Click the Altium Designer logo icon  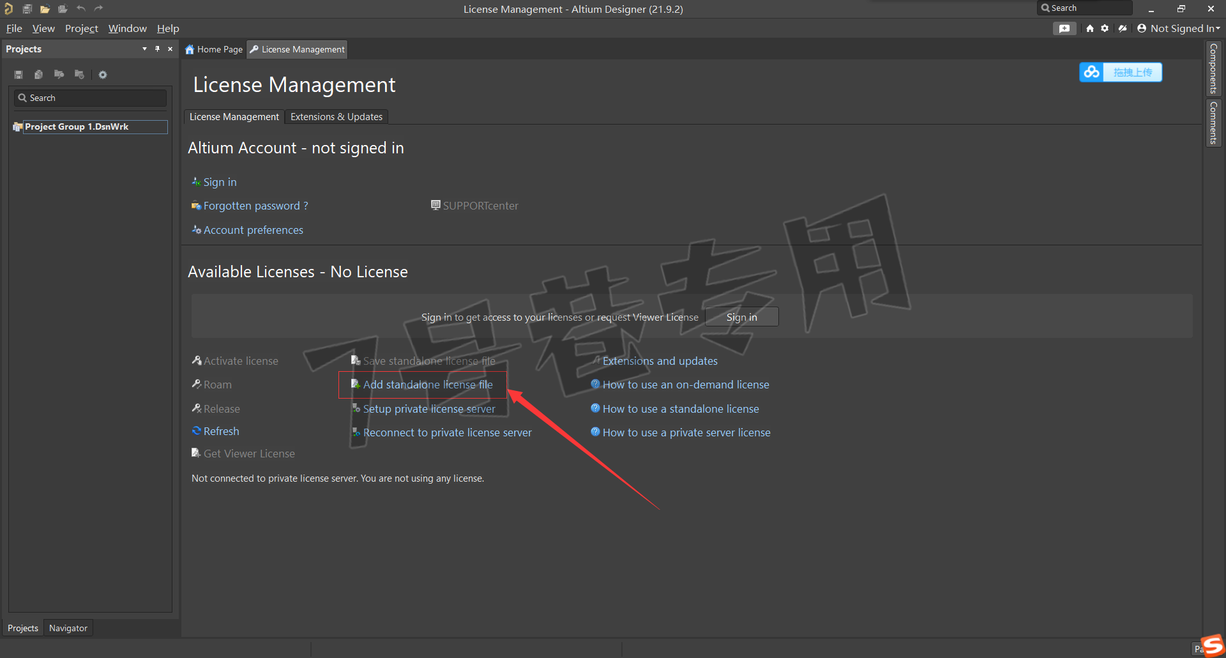[x=8, y=9]
